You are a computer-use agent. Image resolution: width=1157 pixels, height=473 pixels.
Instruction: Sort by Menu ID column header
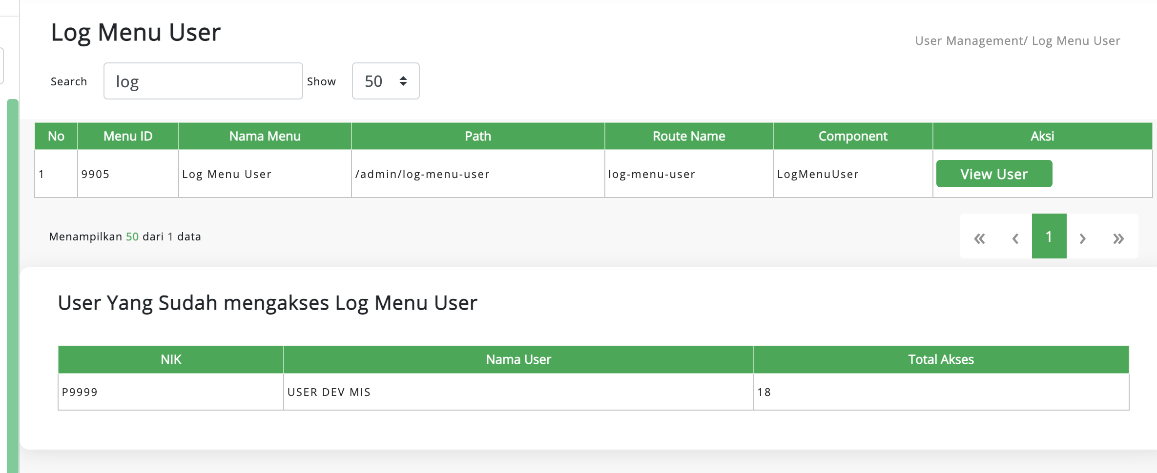(128, 136)
